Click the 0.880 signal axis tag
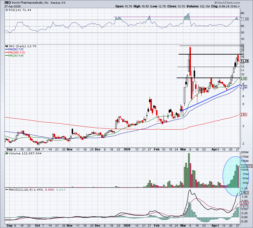 (244, 203)
